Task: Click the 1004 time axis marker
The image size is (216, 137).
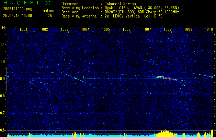Action: (85, 29)
